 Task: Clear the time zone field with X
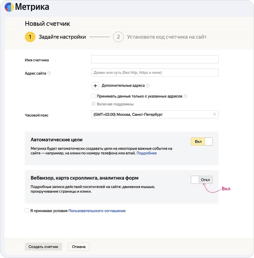(x=214, y=115)
